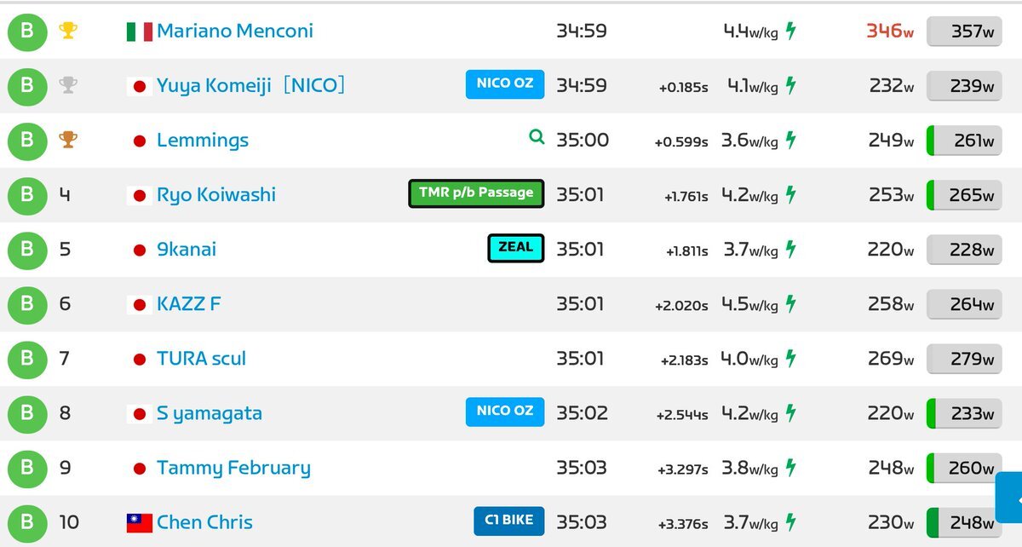Click the 346w red power value
1022x547 pixels.
[x=890, y=31]
